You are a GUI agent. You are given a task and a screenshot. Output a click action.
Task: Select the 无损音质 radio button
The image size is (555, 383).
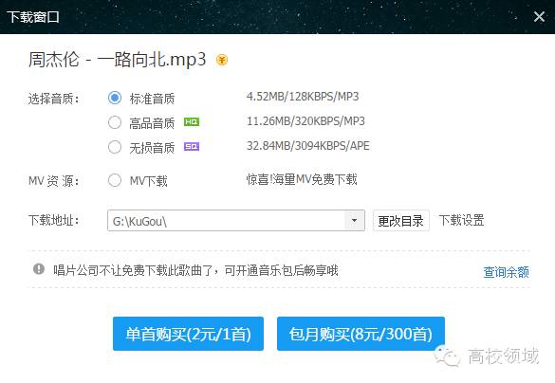(x=115, y=147)
